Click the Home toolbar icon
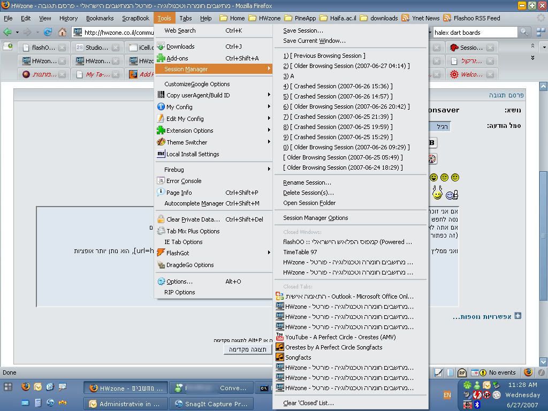Image resolution: width=548 pixels, height=411 pixels. click(62, 33)
